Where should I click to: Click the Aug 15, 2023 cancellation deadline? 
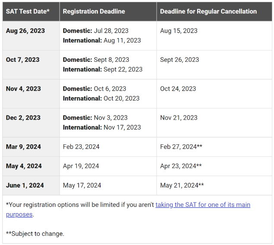pyautogui.click(x=179, y=31)
